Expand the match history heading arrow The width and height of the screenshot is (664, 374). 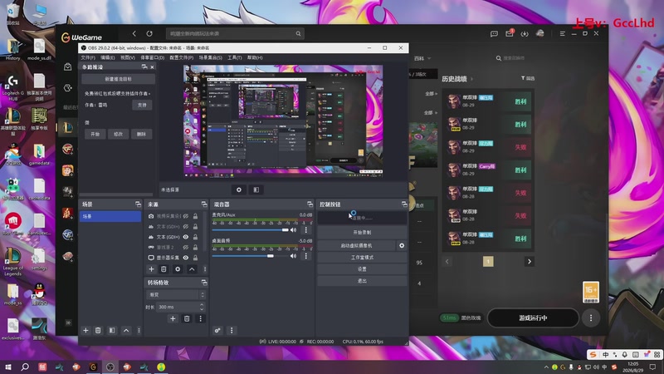471,79
